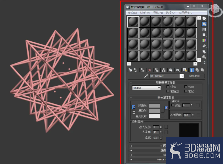Click the 环境光 color swatch
The image size is (223, 164).
pos(154,106)
